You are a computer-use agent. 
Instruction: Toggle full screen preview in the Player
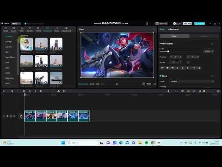tap(154, 84)
